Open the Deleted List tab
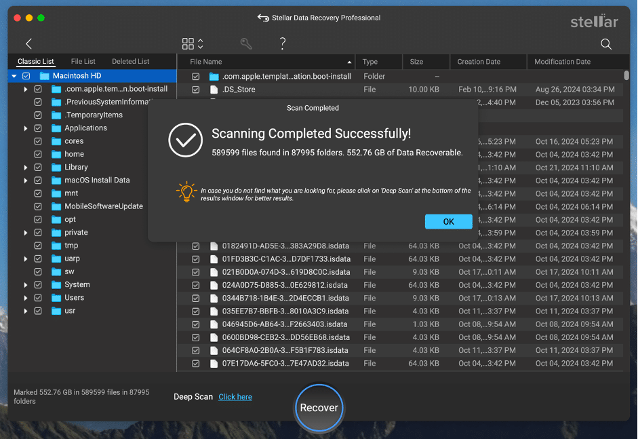 tap(130, 61)
